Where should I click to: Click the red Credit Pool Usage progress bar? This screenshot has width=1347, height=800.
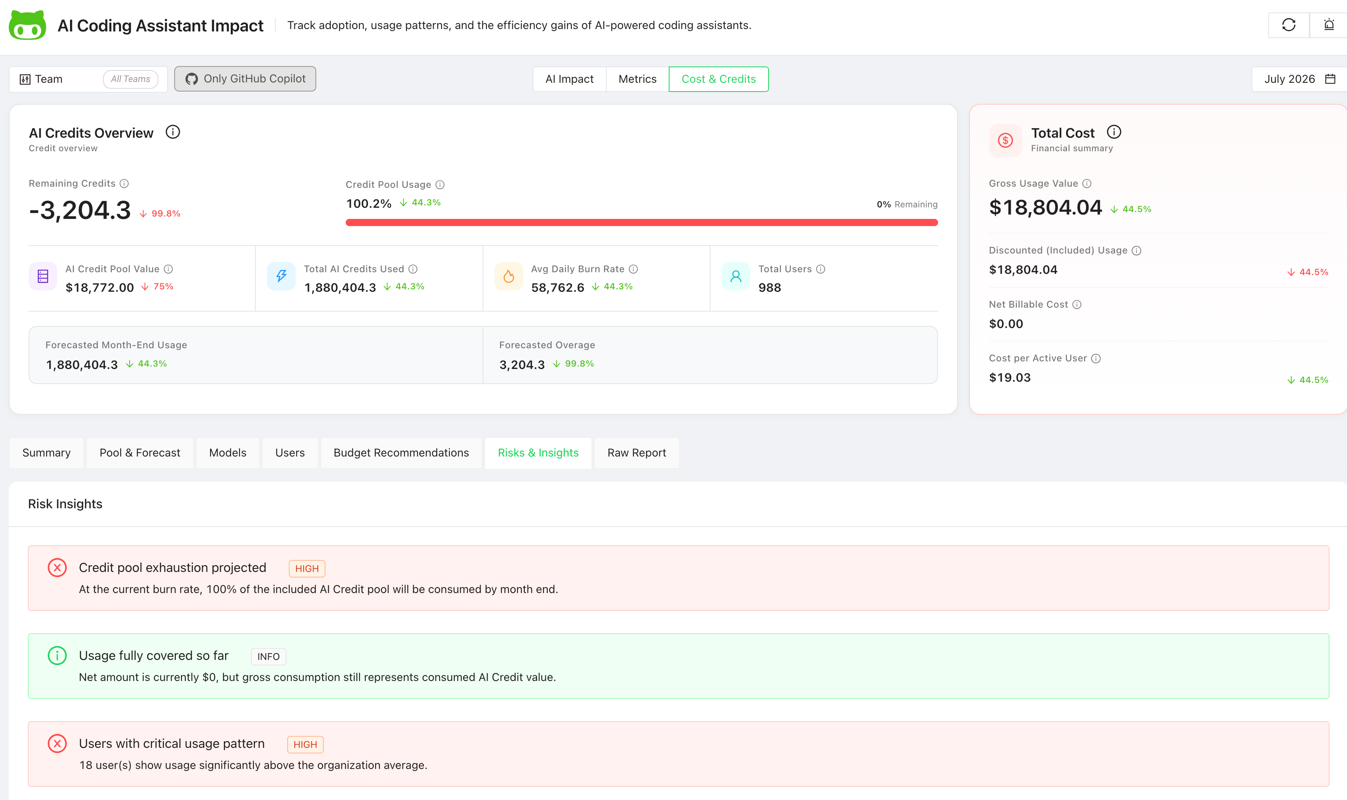coord(641,222)
